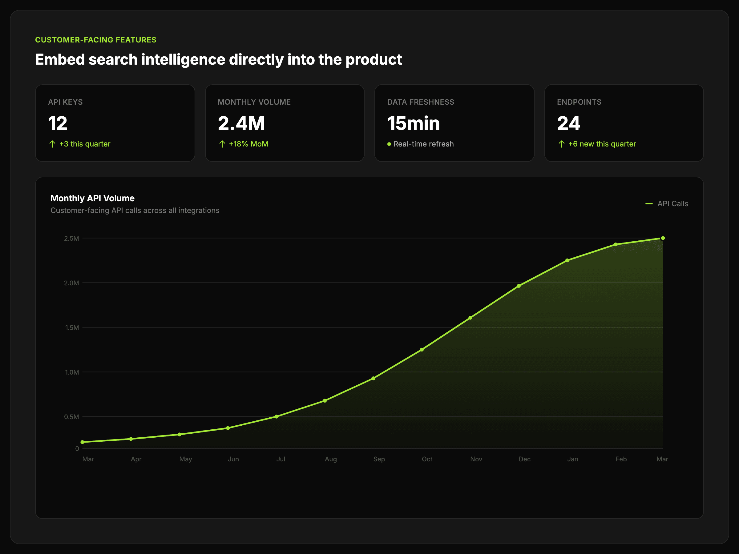This screenshot has height=554, width=739.
Task: Toggle the API Calls legend label
Action: coord(672,204)
